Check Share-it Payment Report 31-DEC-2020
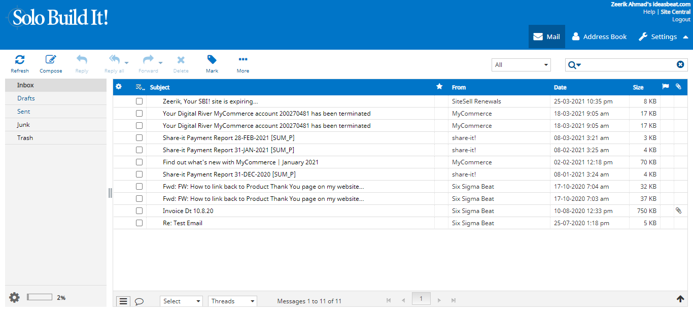The image size is (693, 317). (140, 174)
